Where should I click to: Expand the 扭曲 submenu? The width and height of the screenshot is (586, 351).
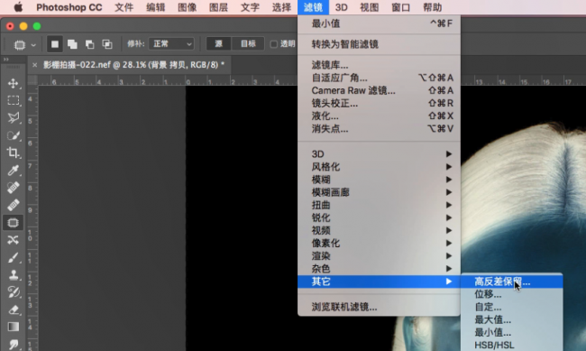[379, 205]
